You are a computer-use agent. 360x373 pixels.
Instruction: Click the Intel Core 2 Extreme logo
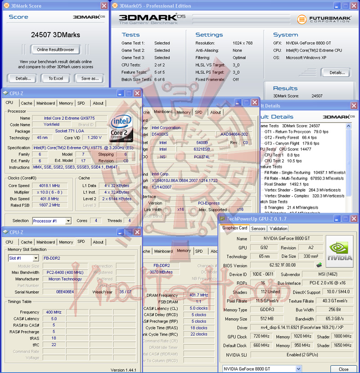point(121,128)
